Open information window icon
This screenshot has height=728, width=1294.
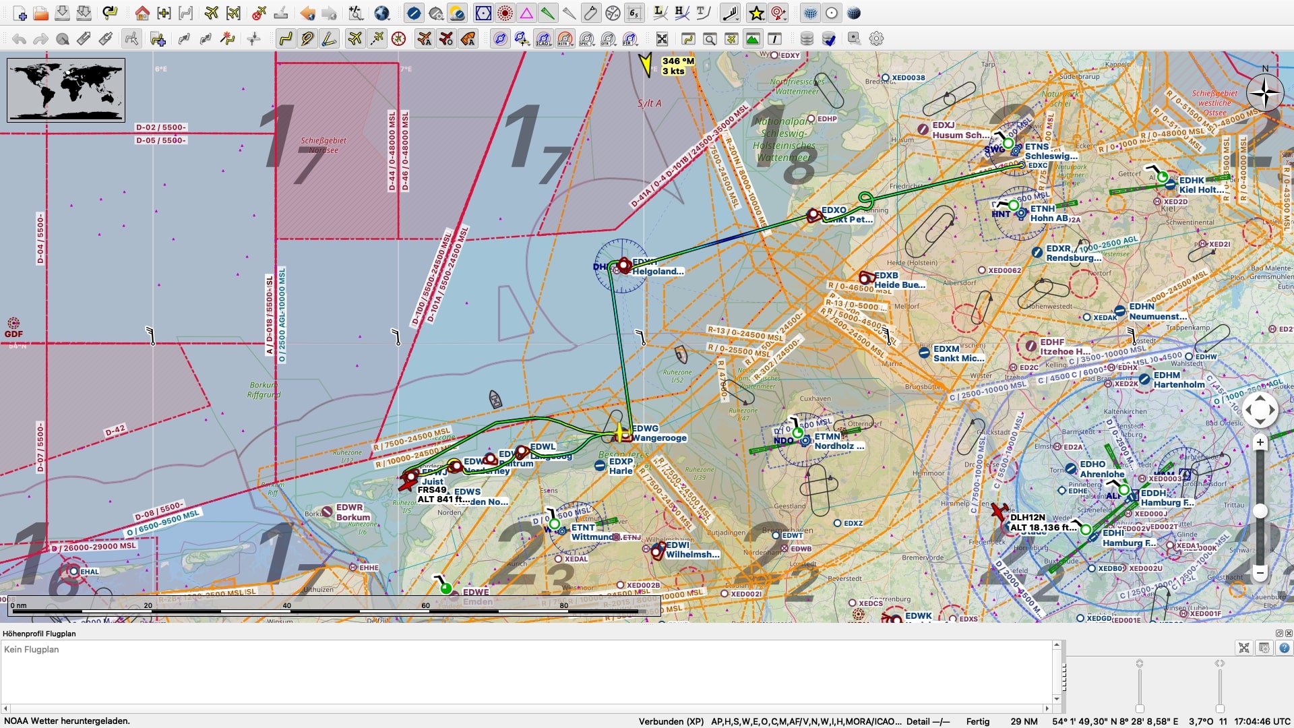tap(774, 38)
